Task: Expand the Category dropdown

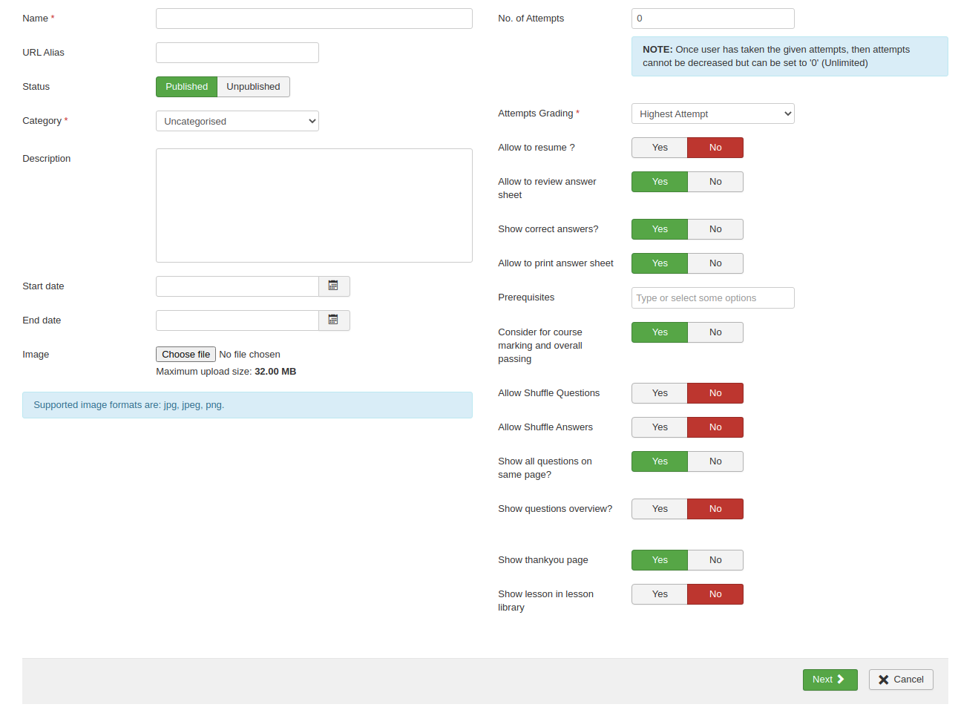Action: (x=237, y=121)
